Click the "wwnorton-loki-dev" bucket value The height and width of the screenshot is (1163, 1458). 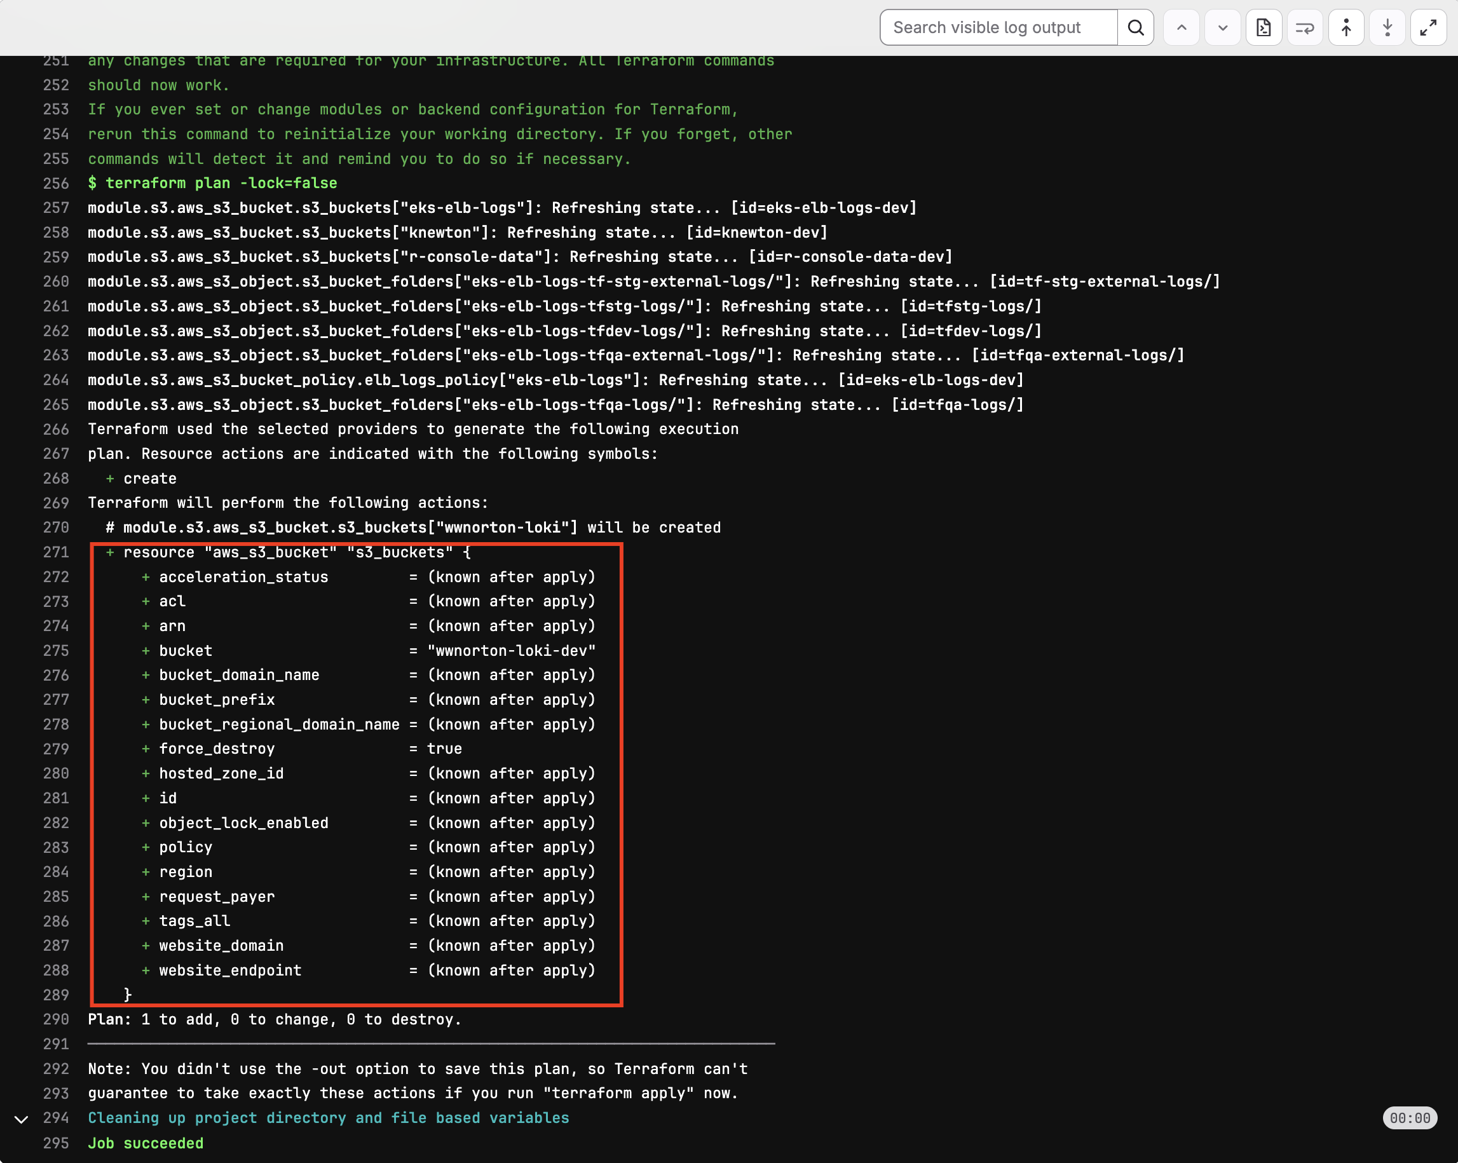(x=511, y=651)
